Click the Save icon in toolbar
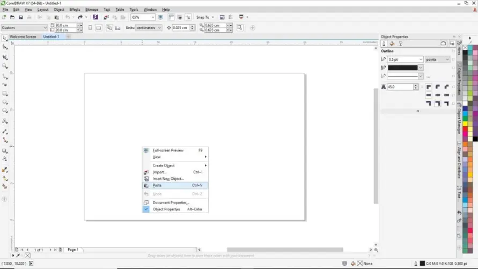 coord(20,17)
